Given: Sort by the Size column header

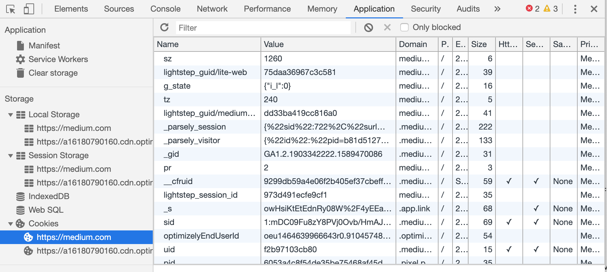Looking at the screenshot, I should pyautogui.click(x=482, y=44).
